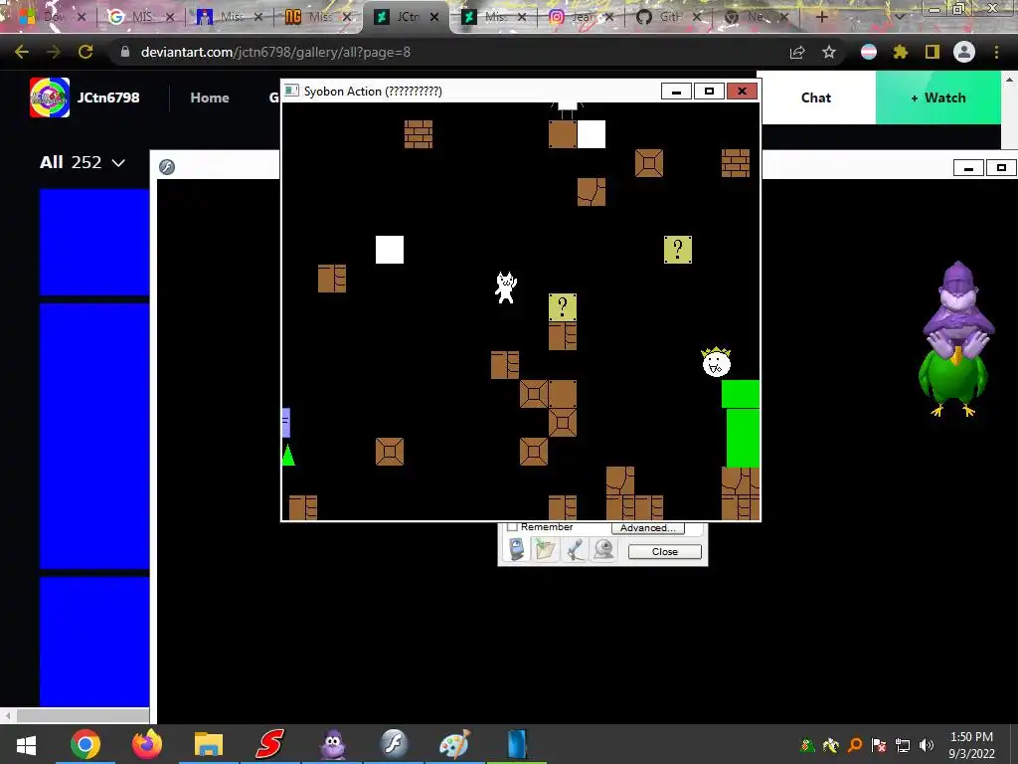Viewport: 1018px width, 764px height.
Task: Tick the Remember checkbox
Action: [x=512, y=527]
